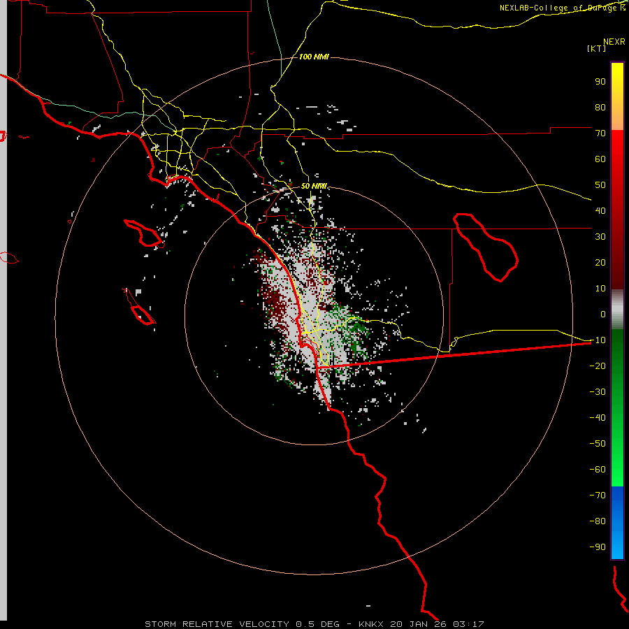Click the 100 NMI range ring label
Image resolution: width=629 pixels, height=629 pixels.
pos(314,57)
